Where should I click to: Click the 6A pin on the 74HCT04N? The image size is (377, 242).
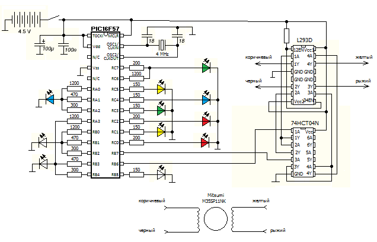pyautogui.click(x=309, y=138)
